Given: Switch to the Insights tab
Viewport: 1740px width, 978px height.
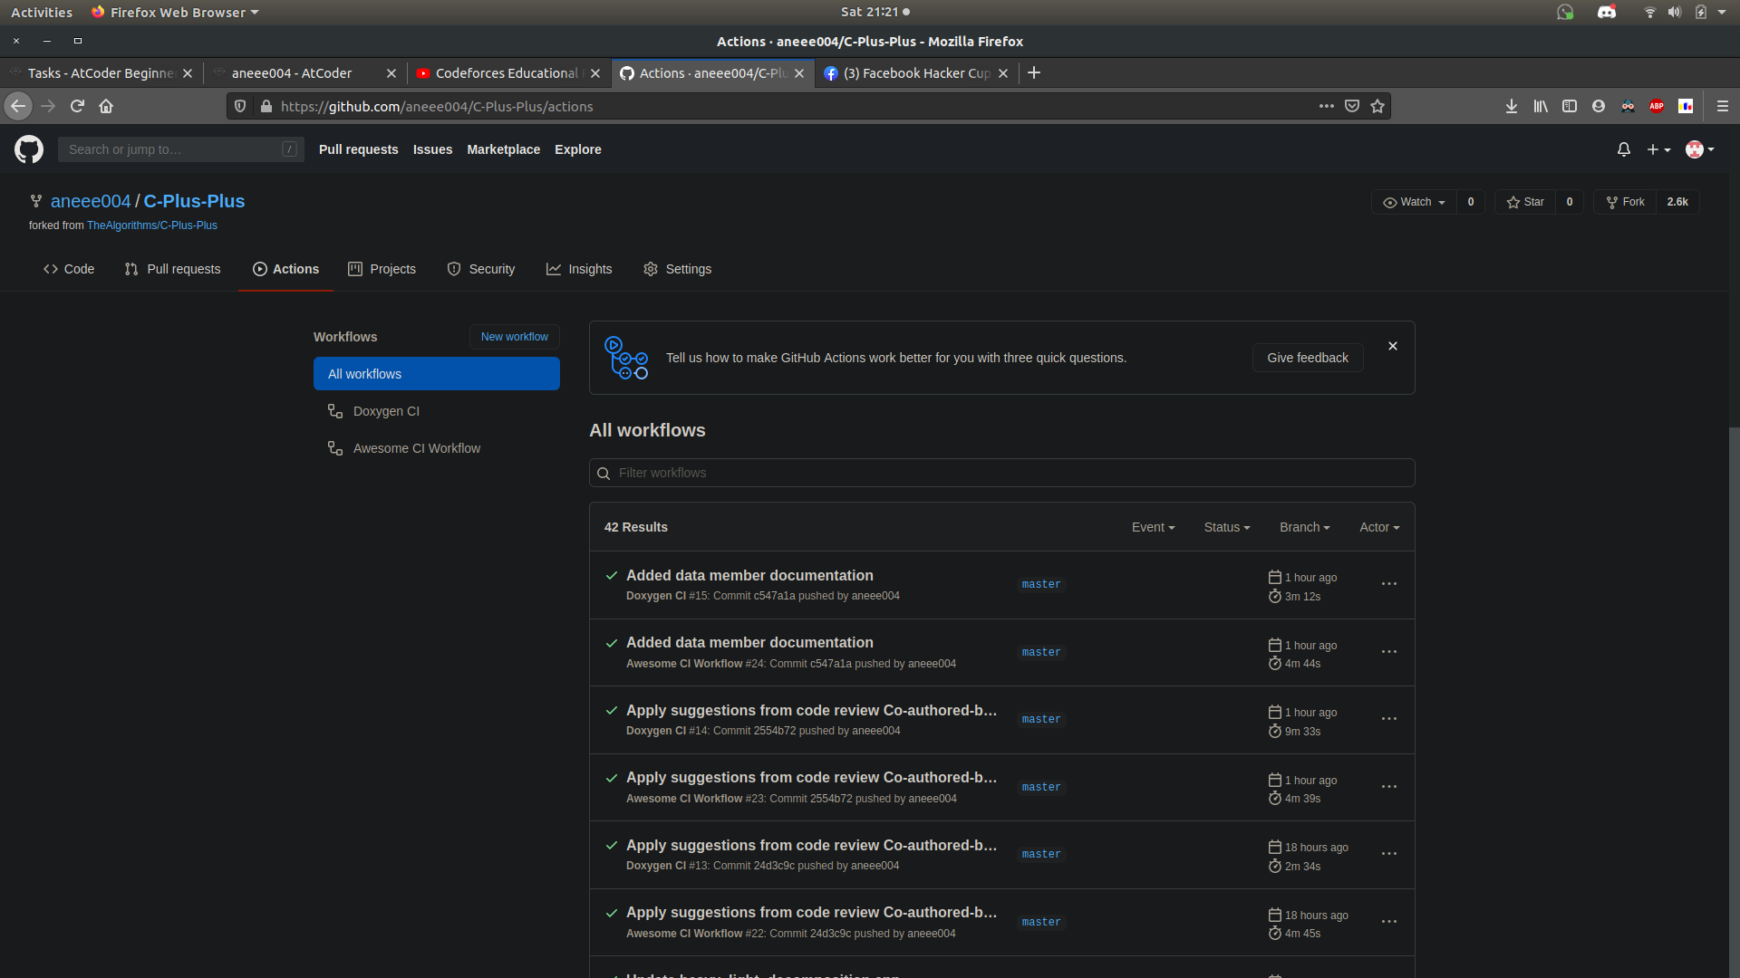Looking at the screenshot, I should (x=579, y=269).
